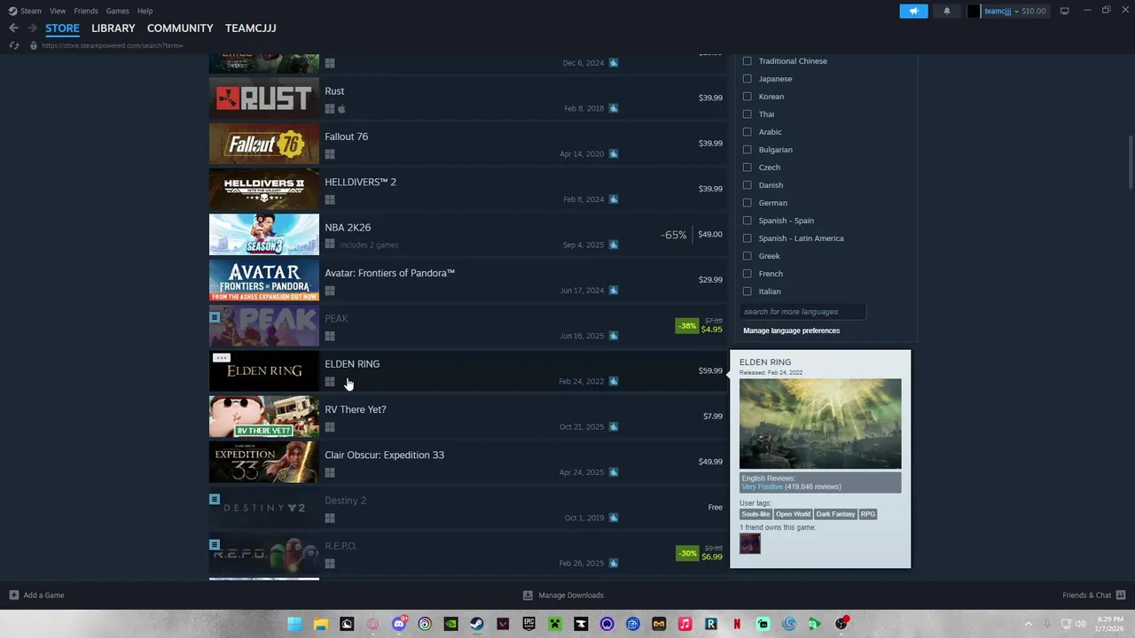
Task: Open the Avatar: Frontiers of Pandora listing
Action: [467, 280]
